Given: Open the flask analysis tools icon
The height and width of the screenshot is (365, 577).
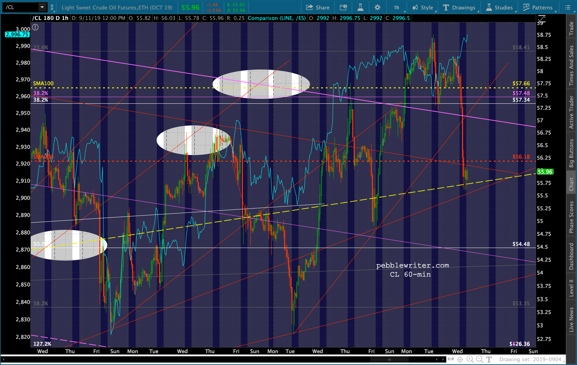Looking at the screenshot, I should [360, 7].
